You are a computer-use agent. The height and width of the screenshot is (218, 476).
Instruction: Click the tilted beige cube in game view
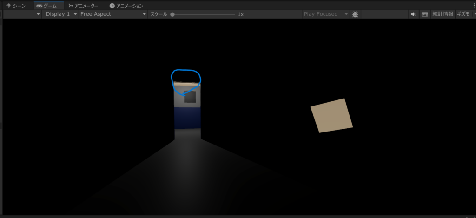[331, 115]
